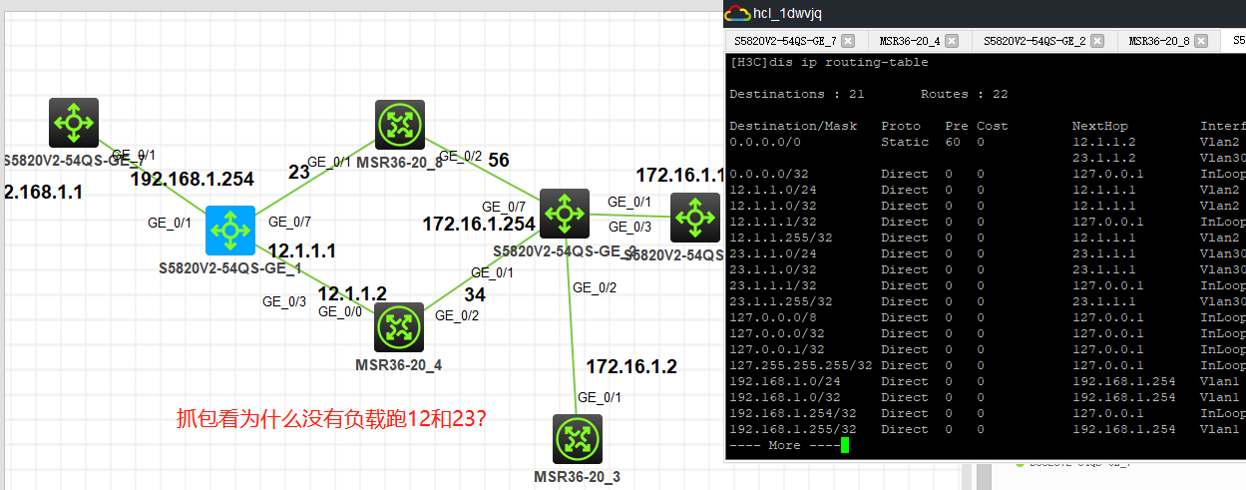This screenshot has width=1246, height=490.
Task: Click the 172.16.1.254 address label
Action: (479, 224)
